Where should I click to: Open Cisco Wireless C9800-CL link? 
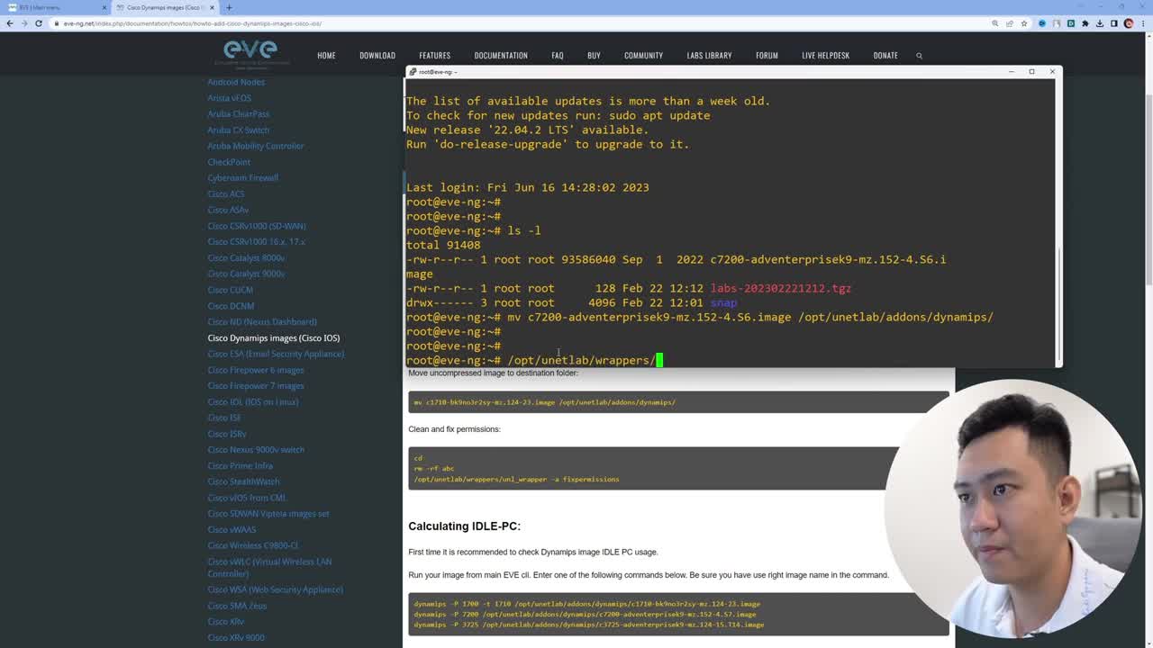tap(253, 545)
